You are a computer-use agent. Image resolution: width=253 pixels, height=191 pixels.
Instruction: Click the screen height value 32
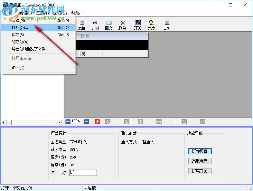(x=72, y=165)
